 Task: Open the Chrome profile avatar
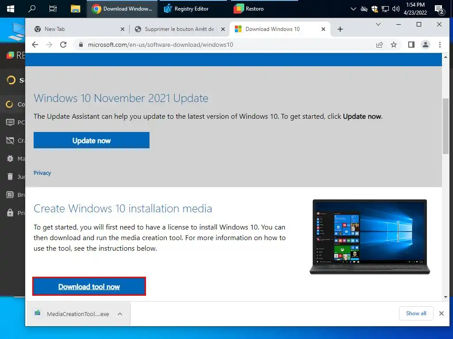(x=425, y=45)
